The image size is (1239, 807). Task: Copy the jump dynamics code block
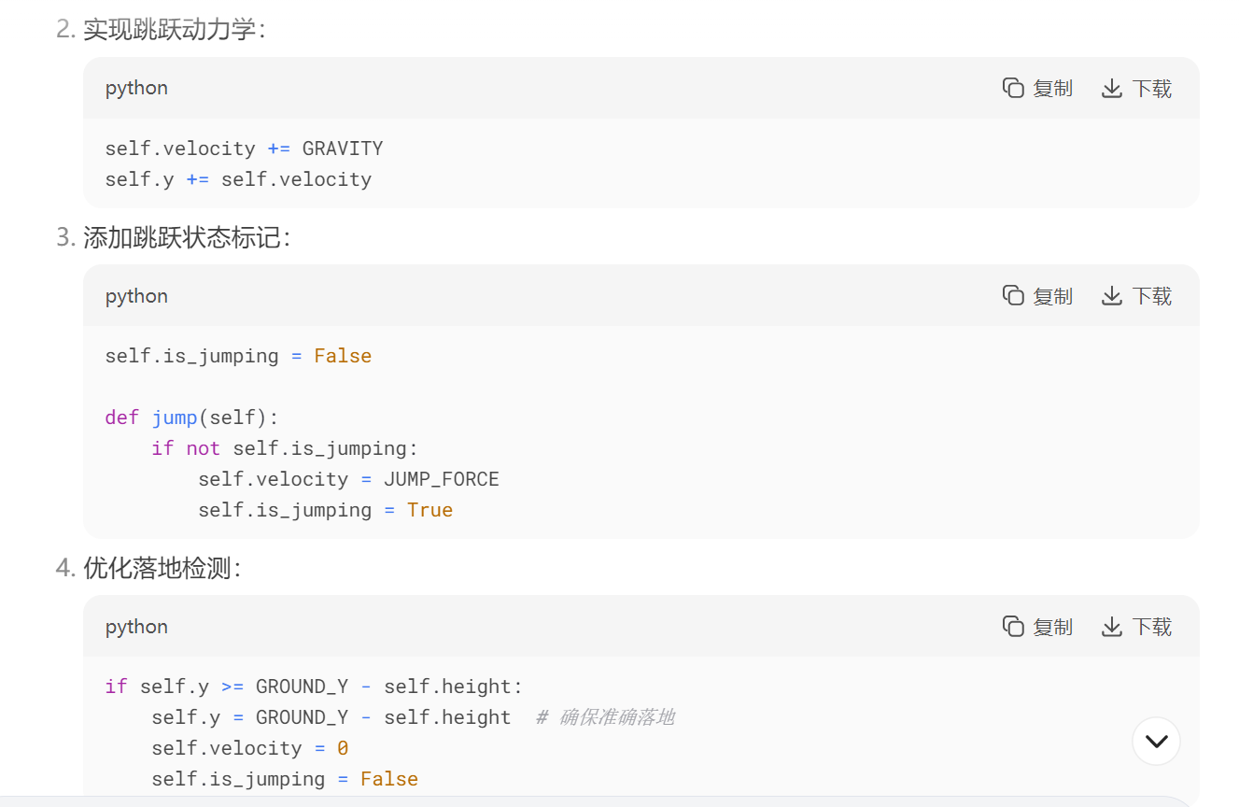pos(1037,89)
